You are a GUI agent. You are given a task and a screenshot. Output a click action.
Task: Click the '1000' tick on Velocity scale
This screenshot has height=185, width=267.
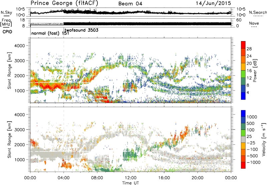point(252,117)
